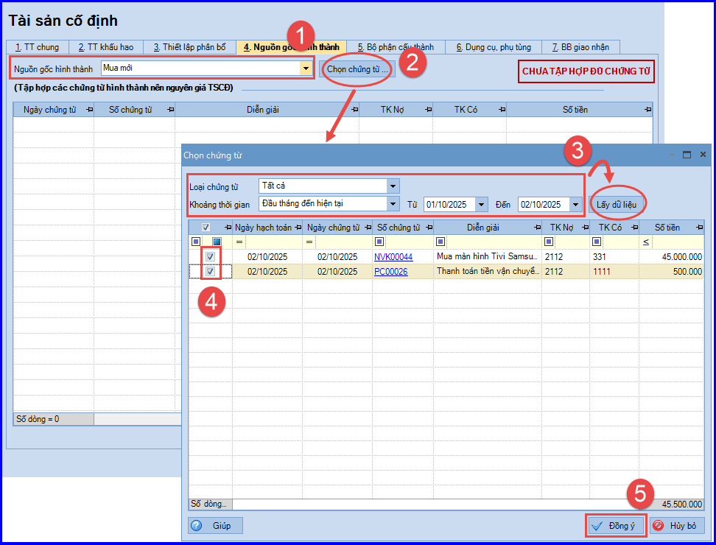
Task: Toggle the select-all header checkbox
Action: pyautogui.click(x=206, y=228)
